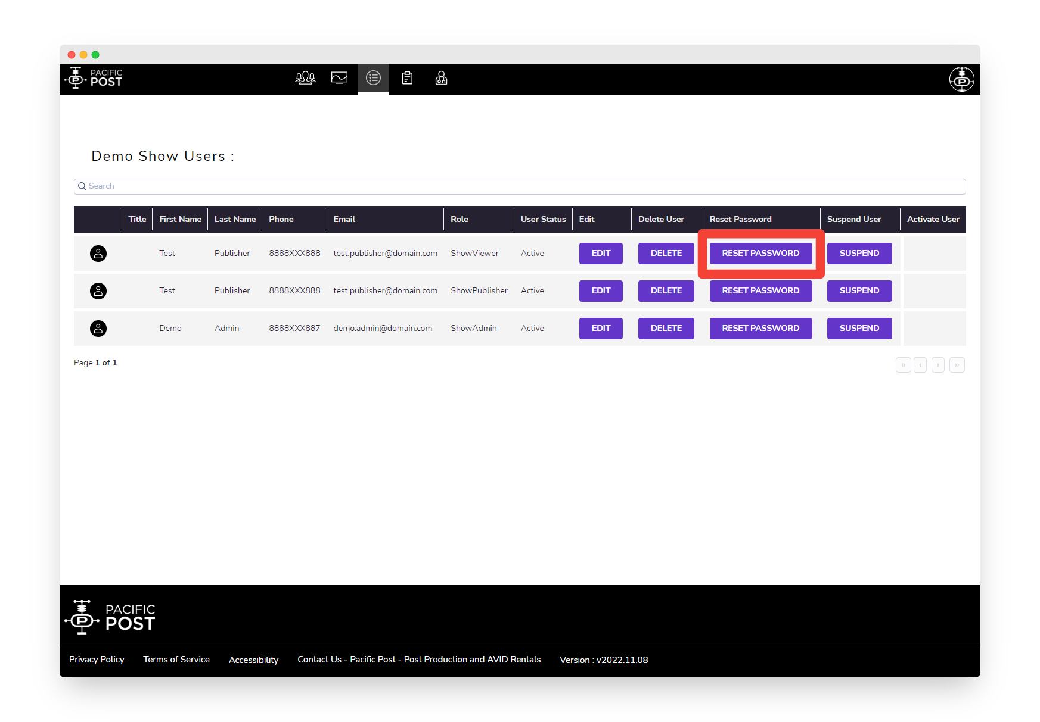Suspend the ShowPublisher user
Image resolution: width=1040 pixels, height=722 pixels.
pyautogui.click(x=859, y=291)
